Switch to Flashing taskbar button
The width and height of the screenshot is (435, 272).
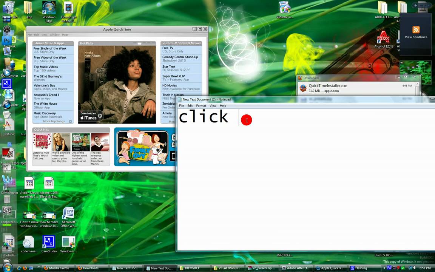[x=364, y=268]
